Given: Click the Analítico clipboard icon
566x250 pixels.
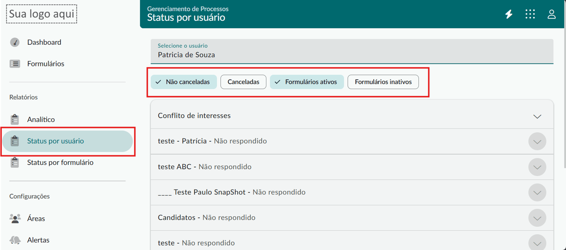Looking at the screenshot, I should pos(15,119).
